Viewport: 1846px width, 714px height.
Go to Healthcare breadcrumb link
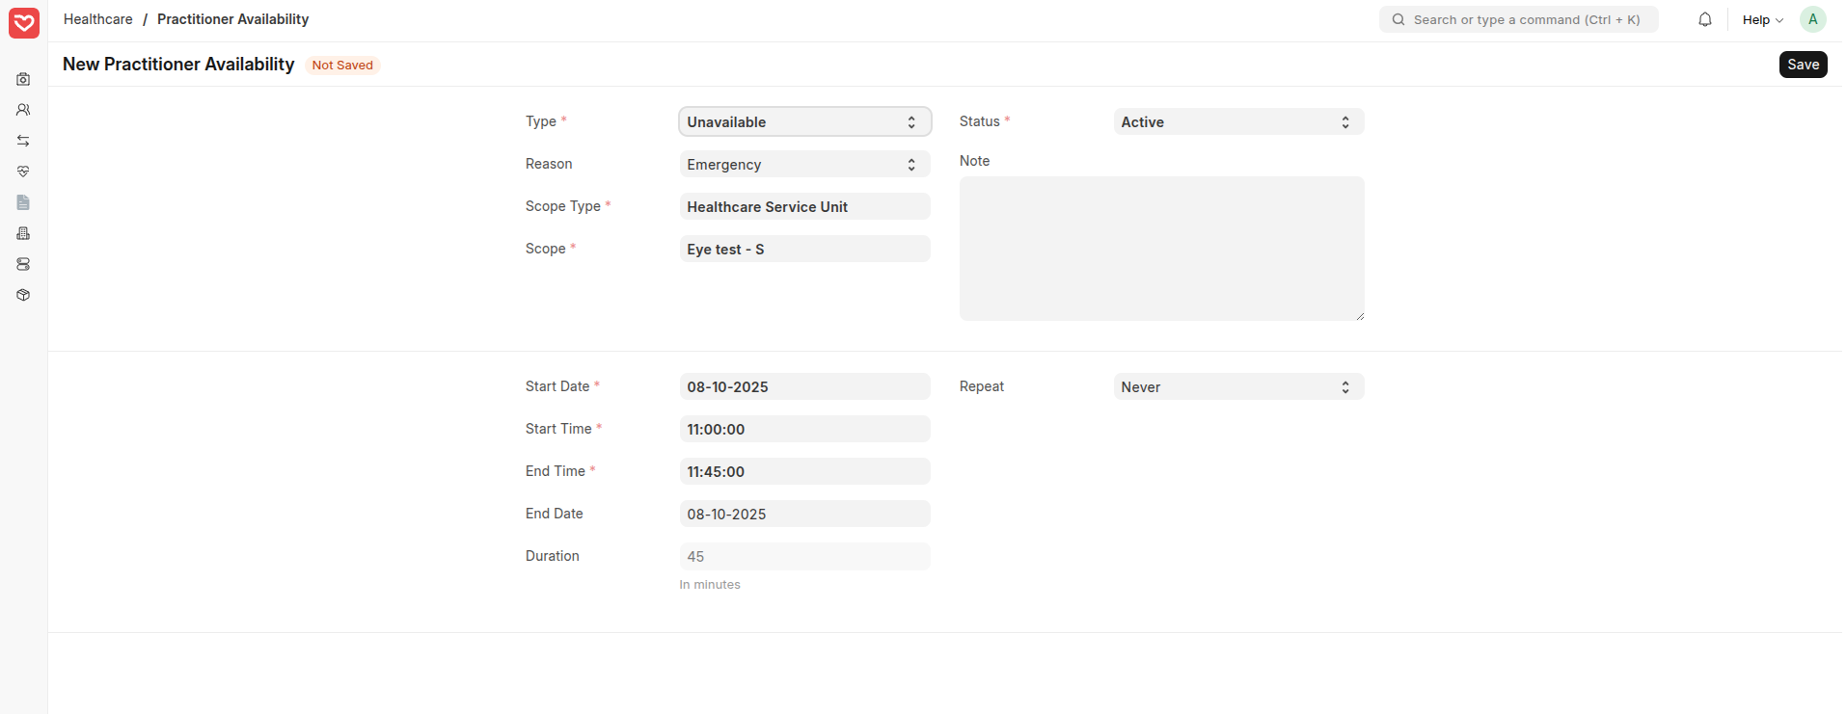tap(98, 19)
